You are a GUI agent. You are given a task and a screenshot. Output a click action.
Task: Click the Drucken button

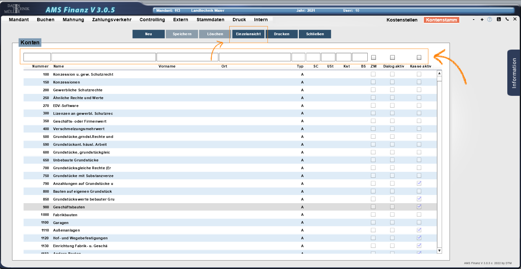click(282, 34)
